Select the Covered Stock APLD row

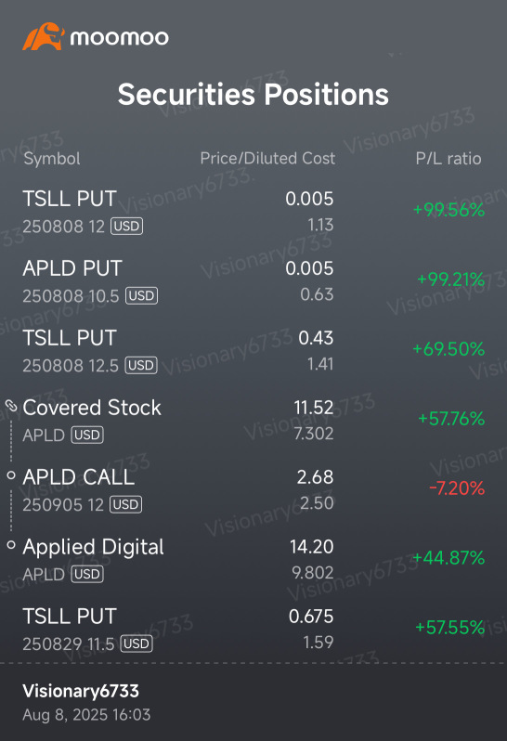point(253,420)
